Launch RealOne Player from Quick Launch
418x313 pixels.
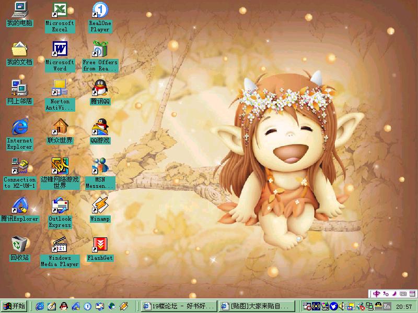(x=87, y=306)
